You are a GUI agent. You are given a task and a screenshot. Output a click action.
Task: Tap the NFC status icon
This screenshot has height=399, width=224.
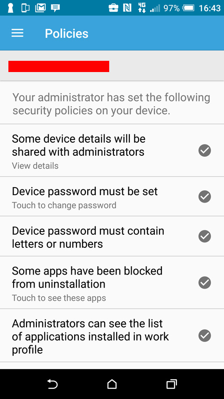pyautogui.click(x=127, y=8)
